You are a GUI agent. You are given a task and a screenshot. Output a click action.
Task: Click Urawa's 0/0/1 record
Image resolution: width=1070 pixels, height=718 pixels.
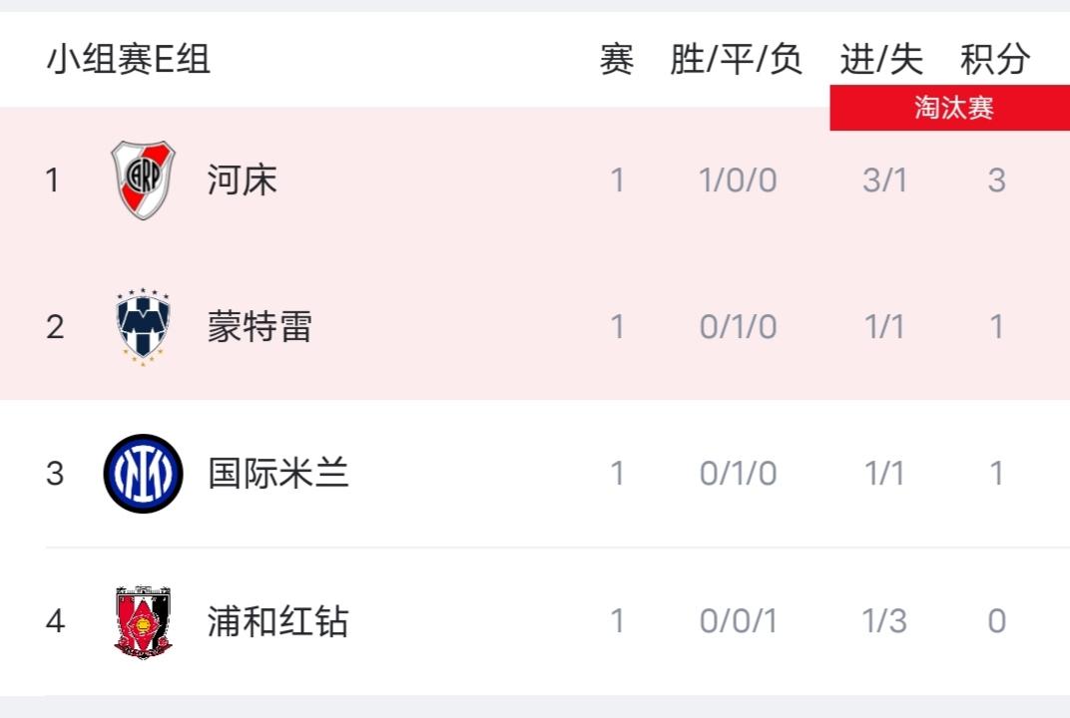point(739,621)
